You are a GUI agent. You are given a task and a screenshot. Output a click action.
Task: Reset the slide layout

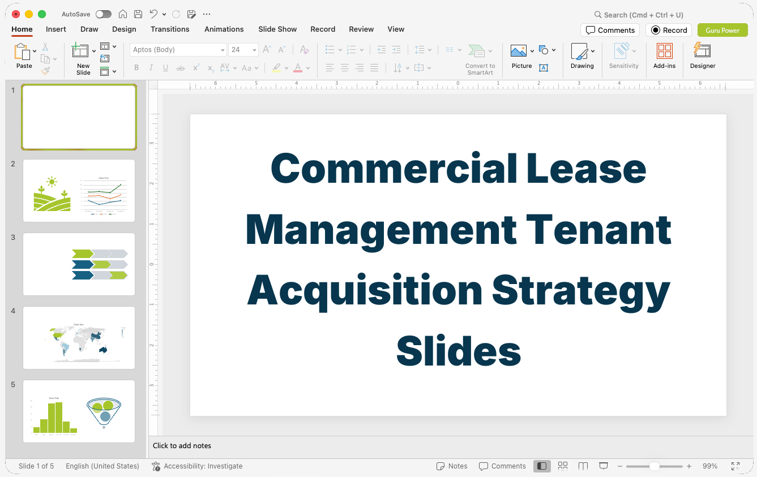point(105,58)
